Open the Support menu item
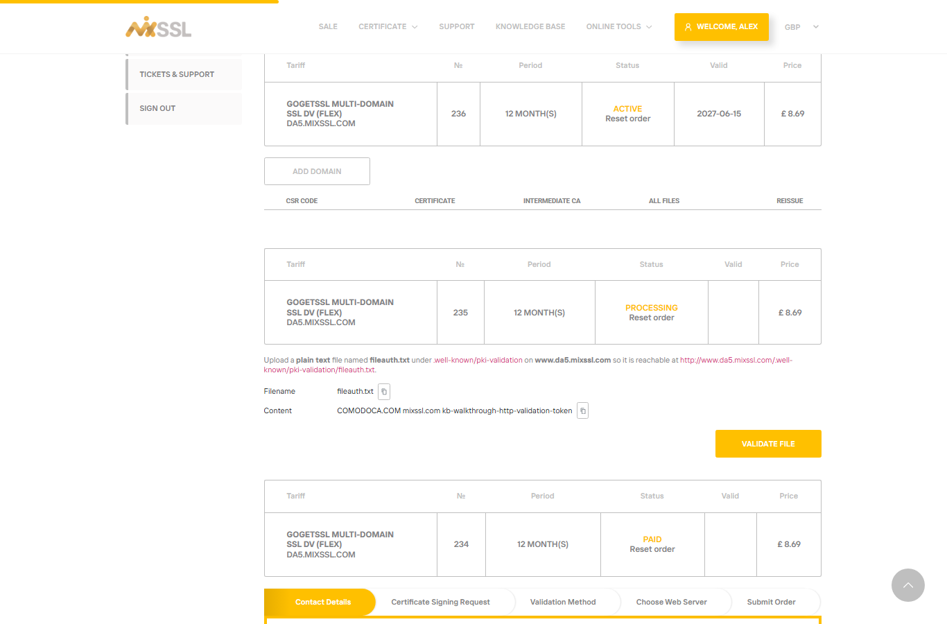Viewport: 947px width, 624px height. [457, 27]
